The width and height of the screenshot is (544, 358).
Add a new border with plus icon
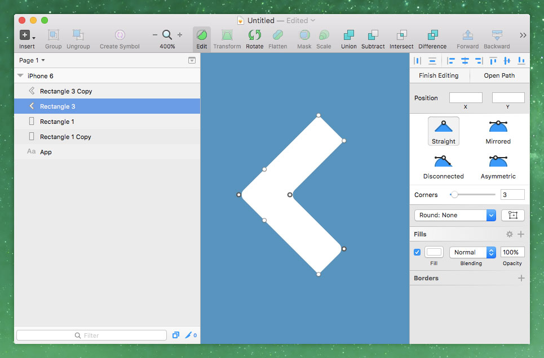pyautogui.click(x=521, y=278)
